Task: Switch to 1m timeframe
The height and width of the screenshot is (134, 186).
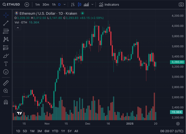Action: [37, 4]
